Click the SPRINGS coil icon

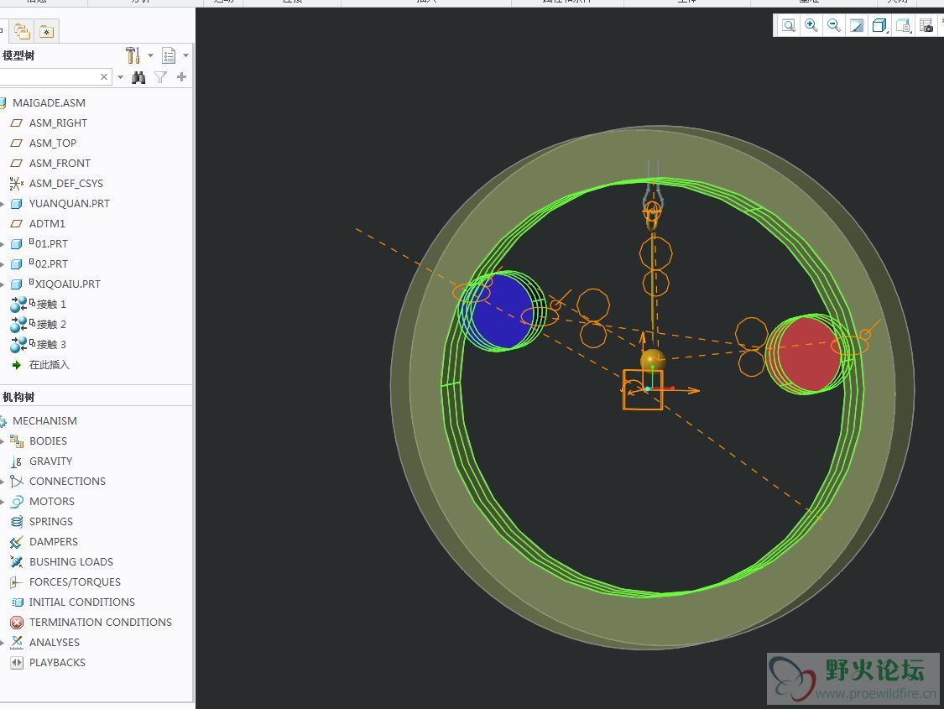coord(17,522)
